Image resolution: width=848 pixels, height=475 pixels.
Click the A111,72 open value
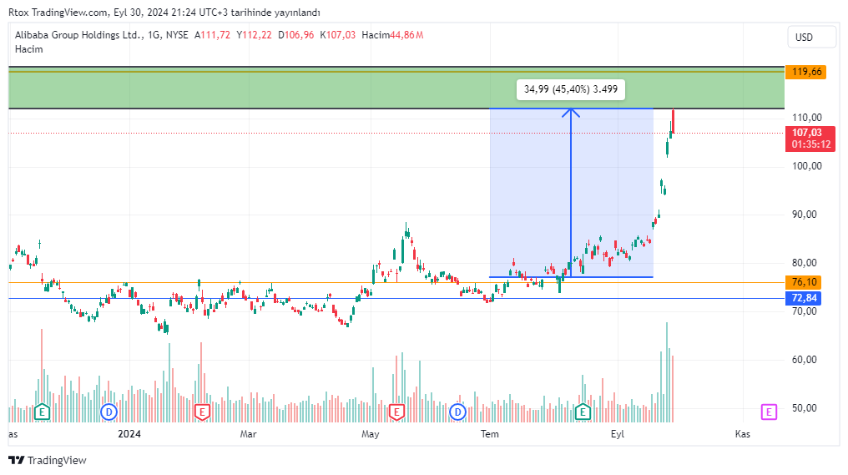click(x=212, y=35)
